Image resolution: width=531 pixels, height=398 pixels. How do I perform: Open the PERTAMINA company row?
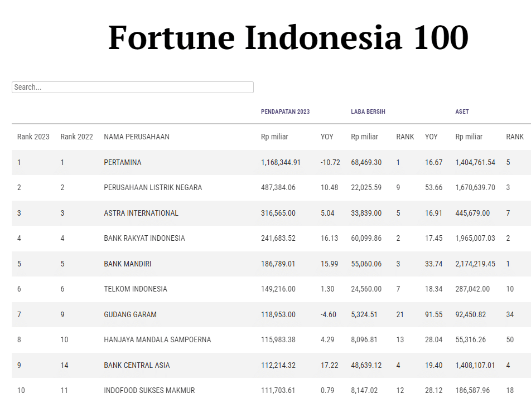click(123, 162)
